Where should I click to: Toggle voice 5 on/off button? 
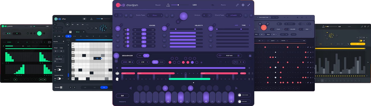tap(128, 30)
